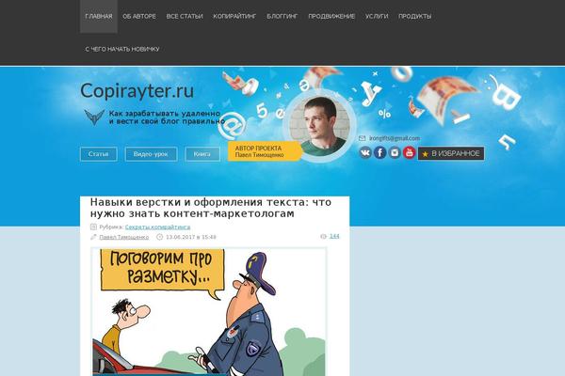565x376 pixels.
Task: Click the winged Copirayter logo emblem
Action: [x=94, y=117]
